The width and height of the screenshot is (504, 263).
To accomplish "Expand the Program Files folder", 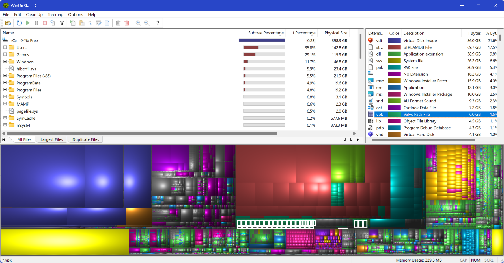I will click(5, 90).
